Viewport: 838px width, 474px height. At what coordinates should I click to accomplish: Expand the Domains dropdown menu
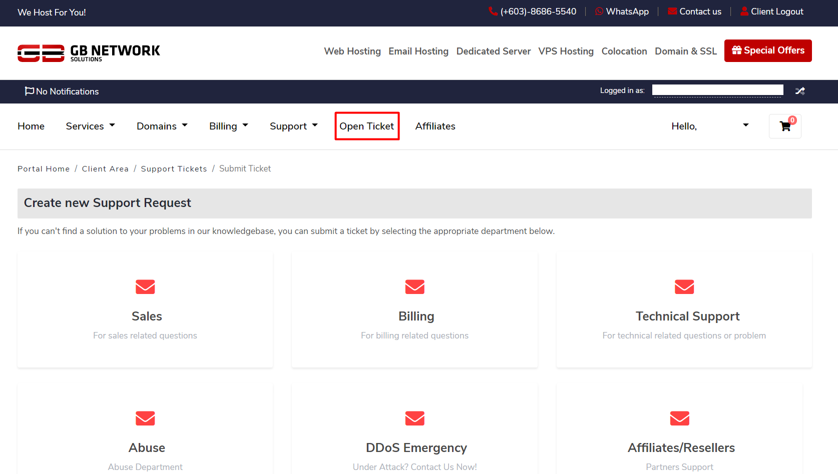(162, 126)
